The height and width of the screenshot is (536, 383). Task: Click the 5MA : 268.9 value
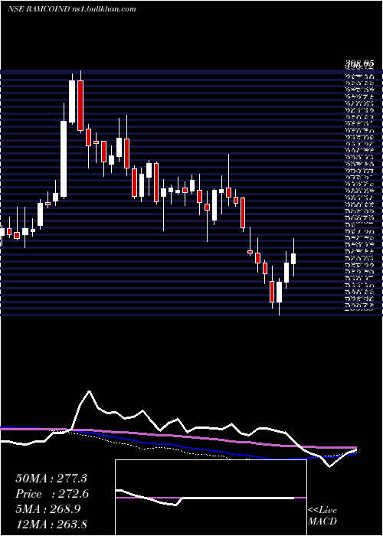pos(48,508)
